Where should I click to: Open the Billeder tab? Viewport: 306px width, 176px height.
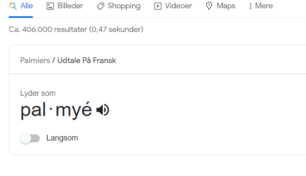click(x=65, y=6)
